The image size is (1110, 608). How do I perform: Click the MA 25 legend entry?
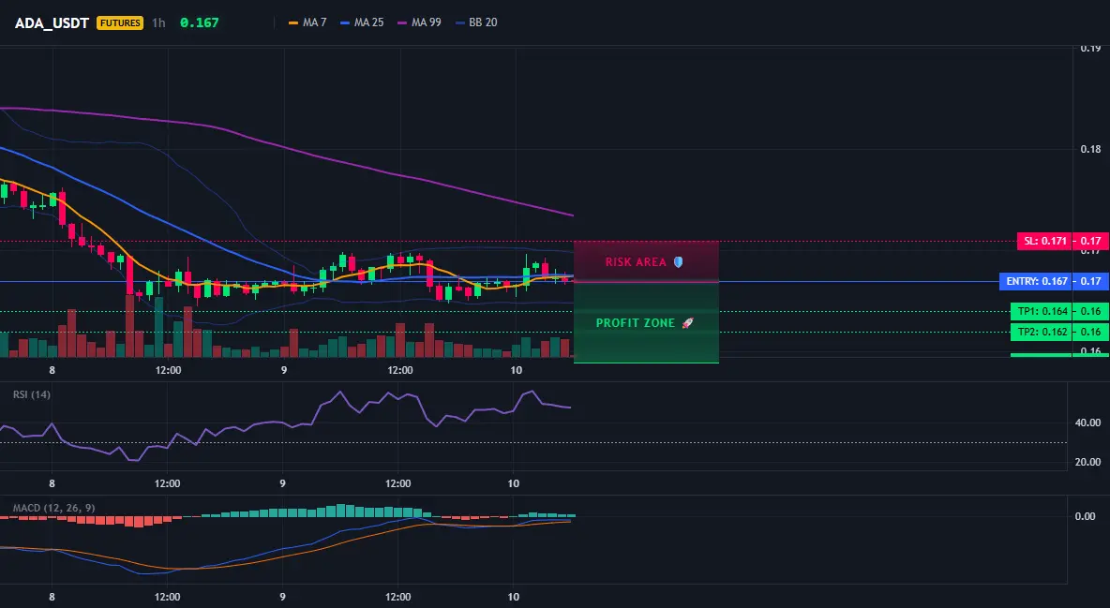pos(362,22)
